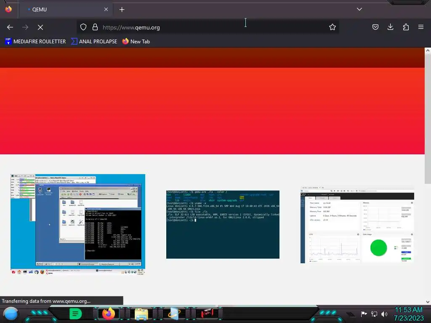Stop loading the page
431x323 pixels.
coord(40,27)
